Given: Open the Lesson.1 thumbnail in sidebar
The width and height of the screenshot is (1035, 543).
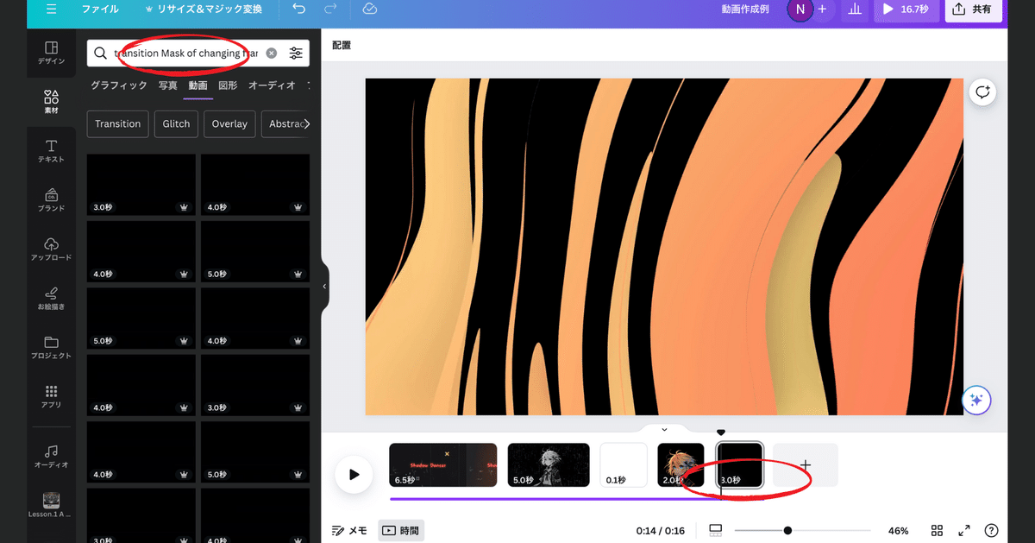Looking at the screenshot, I should [x=51, y=505].
